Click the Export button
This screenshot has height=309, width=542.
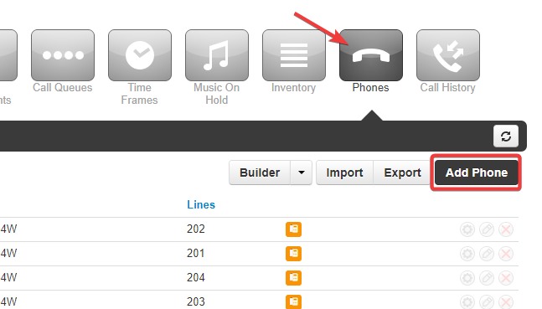pyautogui.click(x=402, y=173)
